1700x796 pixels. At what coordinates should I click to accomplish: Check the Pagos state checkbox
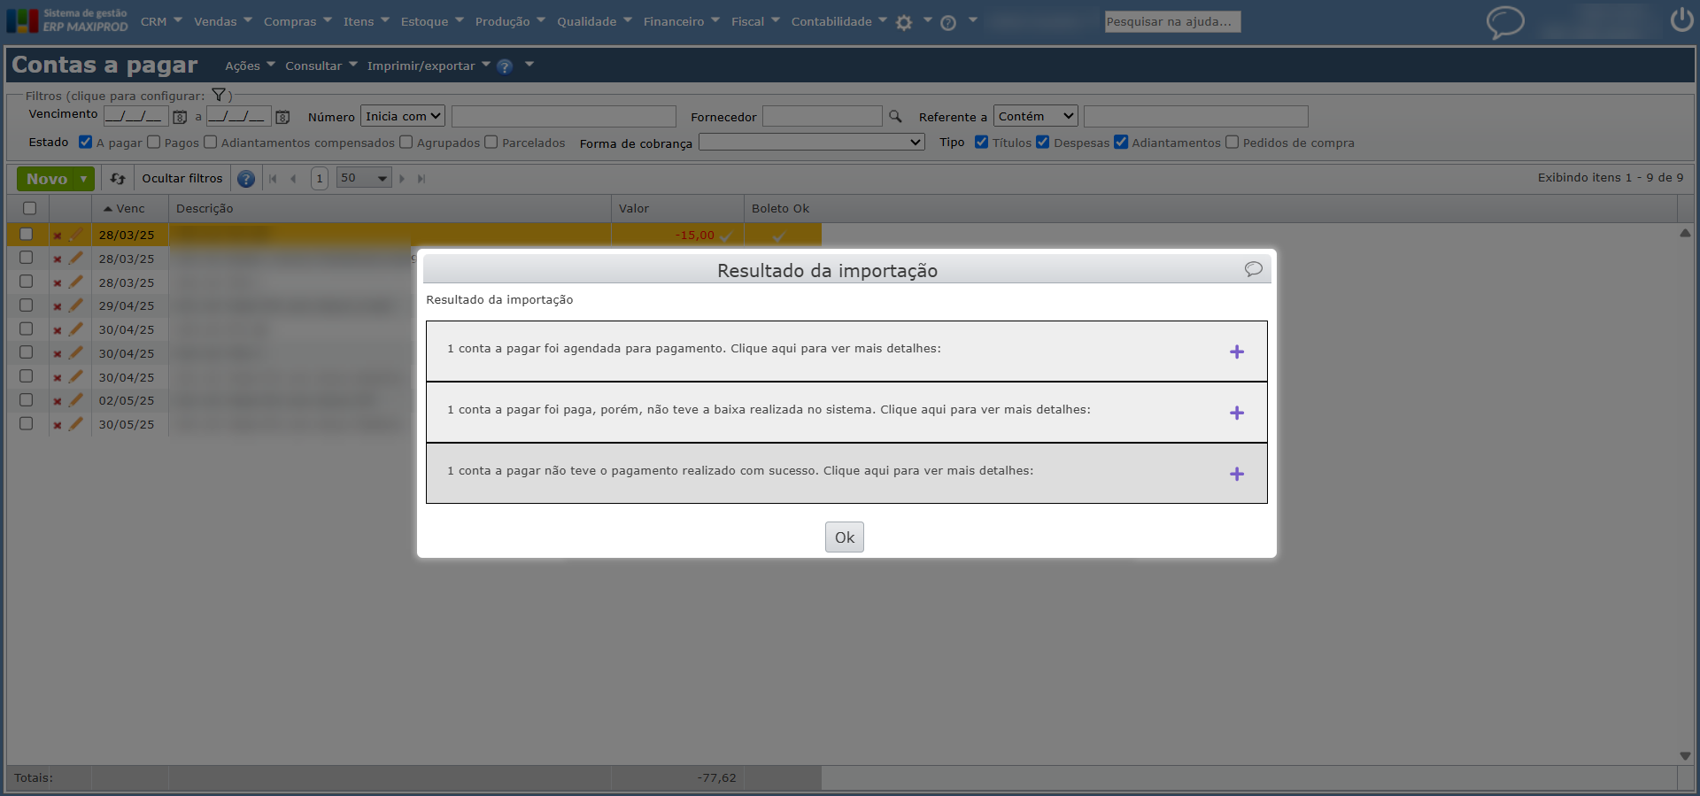[153, 142]
